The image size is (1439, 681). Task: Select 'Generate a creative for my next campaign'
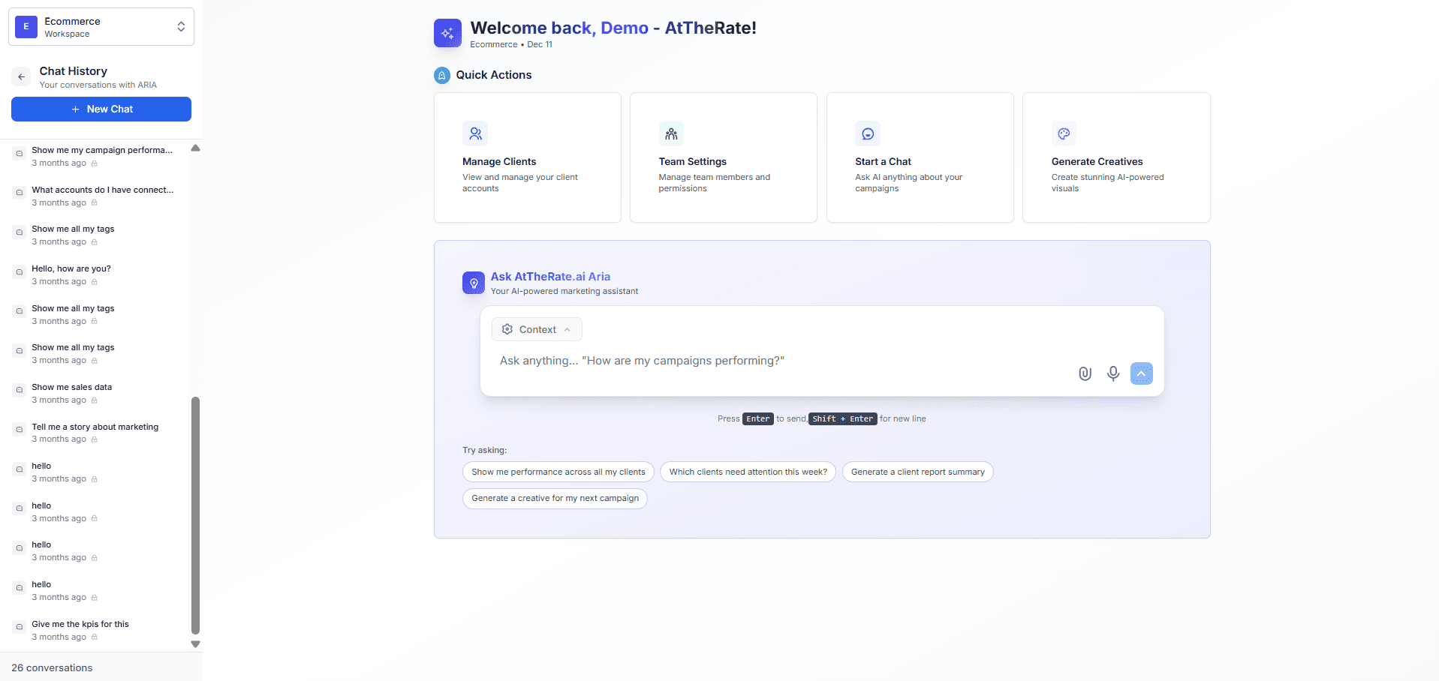(555, 498)
